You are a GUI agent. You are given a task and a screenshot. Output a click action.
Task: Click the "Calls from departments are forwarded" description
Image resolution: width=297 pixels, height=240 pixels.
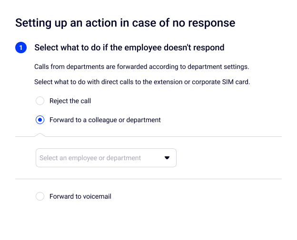141,67
